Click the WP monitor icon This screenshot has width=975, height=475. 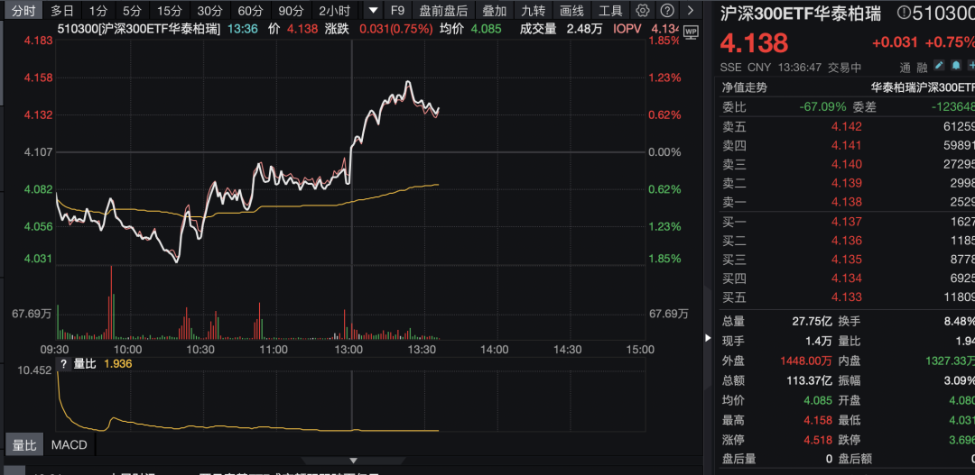pyautogui.click(x=690, y=32)
